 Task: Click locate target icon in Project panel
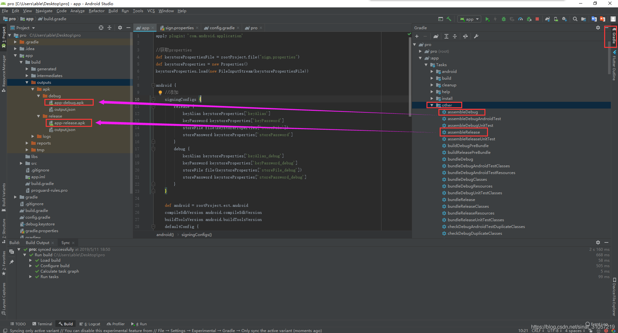(101, 28)
